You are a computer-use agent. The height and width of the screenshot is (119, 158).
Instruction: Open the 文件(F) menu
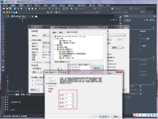click(5, 5)
